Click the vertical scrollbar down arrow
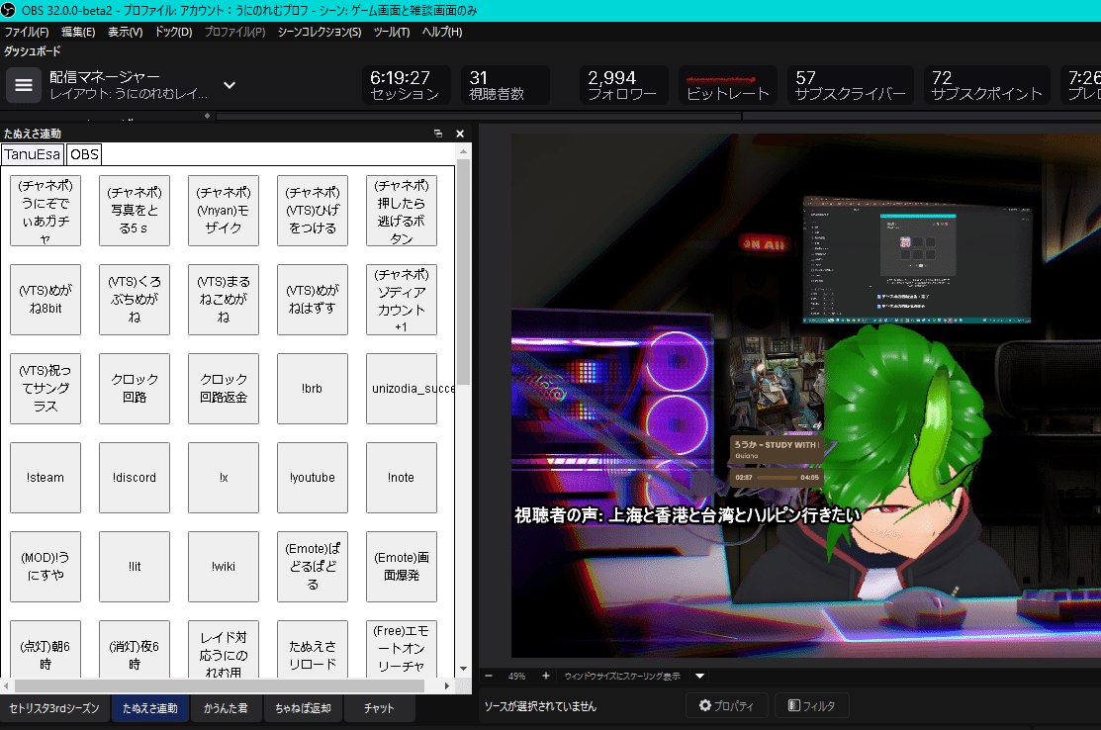 click(x=463, y=669)
